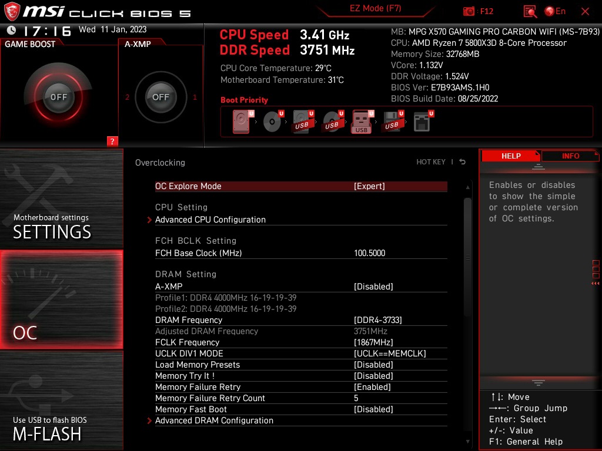Click the CPU Speed 3.41 GHz readout
Viewport: 602px width, 451px height.
point(285,35)
